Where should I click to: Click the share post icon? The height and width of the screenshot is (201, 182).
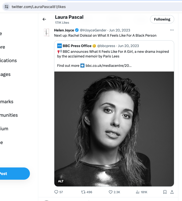(x=172, y=192)
